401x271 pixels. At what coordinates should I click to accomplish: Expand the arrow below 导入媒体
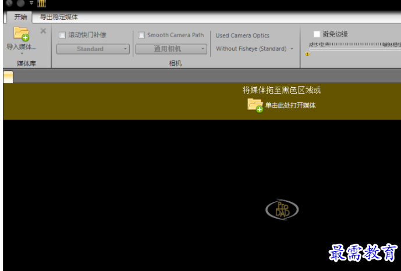pos(22,54)
